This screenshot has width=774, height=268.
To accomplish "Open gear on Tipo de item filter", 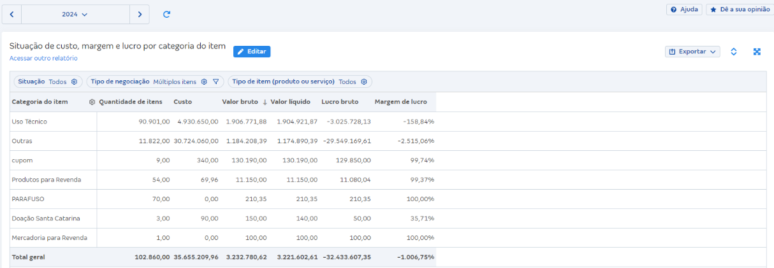I will pyautogui.click(x=364, y=81).
